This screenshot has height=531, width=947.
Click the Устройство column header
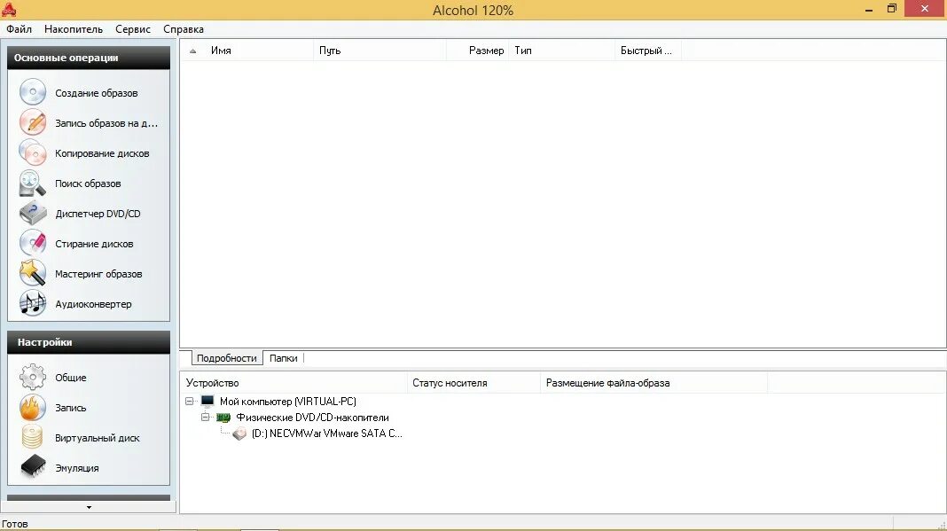[294, 383]
